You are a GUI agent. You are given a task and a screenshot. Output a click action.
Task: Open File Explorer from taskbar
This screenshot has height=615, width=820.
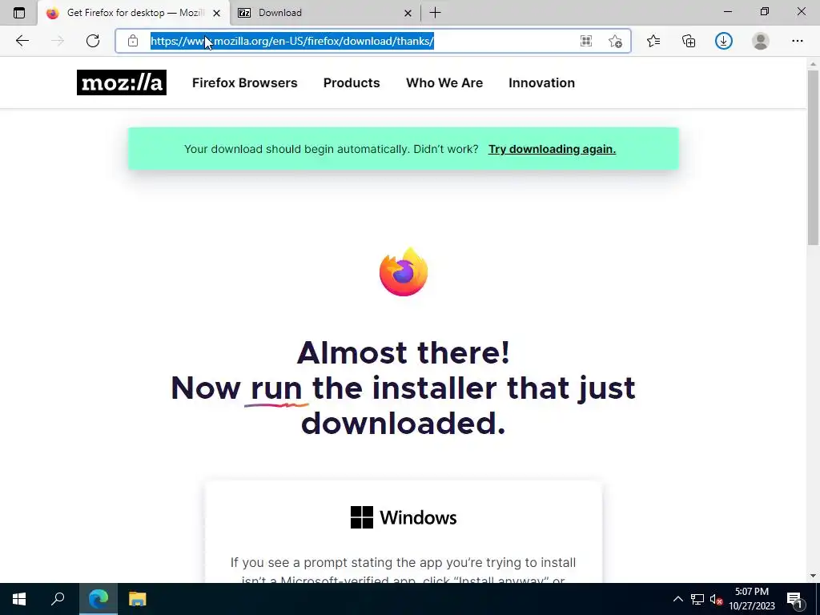point(138,599)
